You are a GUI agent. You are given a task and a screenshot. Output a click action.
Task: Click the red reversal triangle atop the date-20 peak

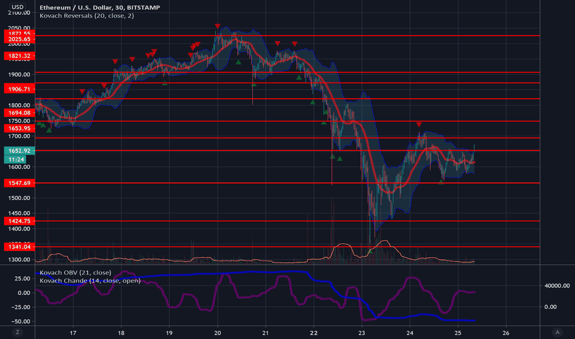pyautogui.click(x=217, y=27)
